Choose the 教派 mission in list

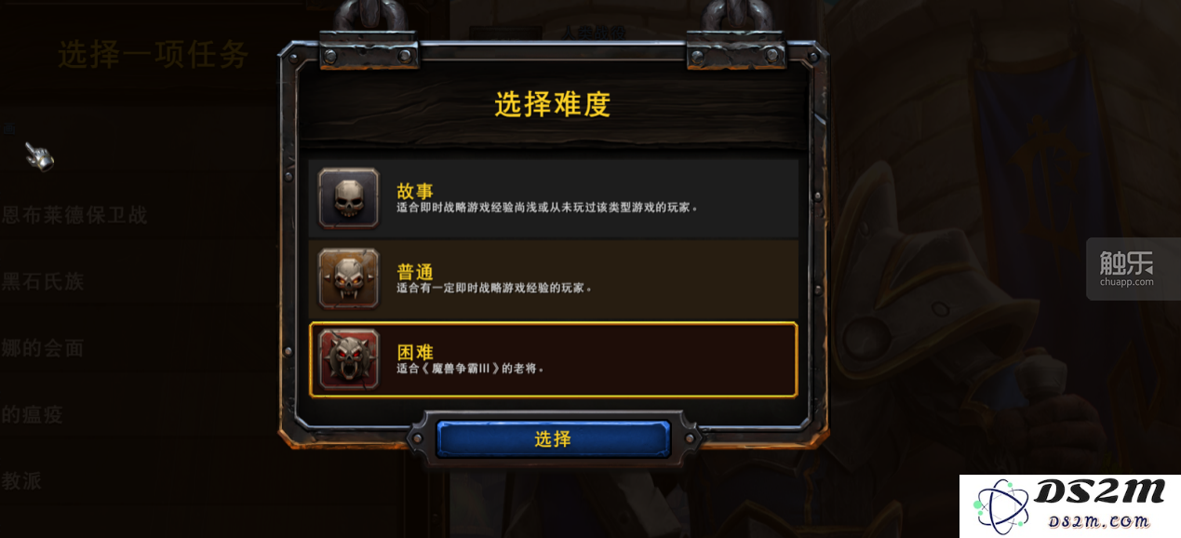21,481
